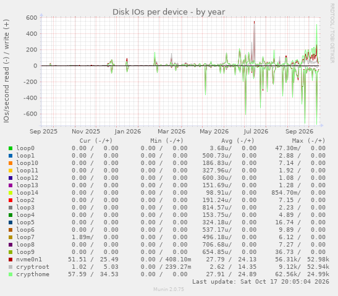Click the 'loop10' legend label
338x296 pixels.
tap(27, 163)
